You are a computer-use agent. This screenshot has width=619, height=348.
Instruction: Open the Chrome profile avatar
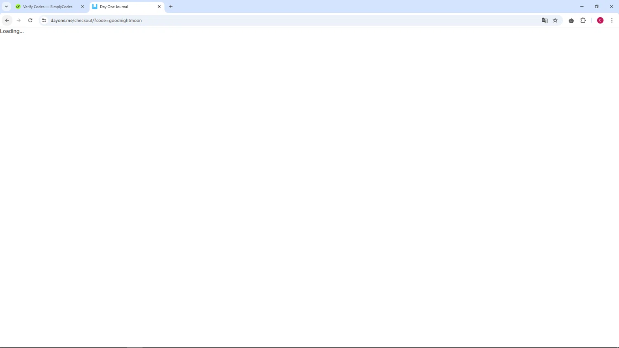tap(600, 20)
